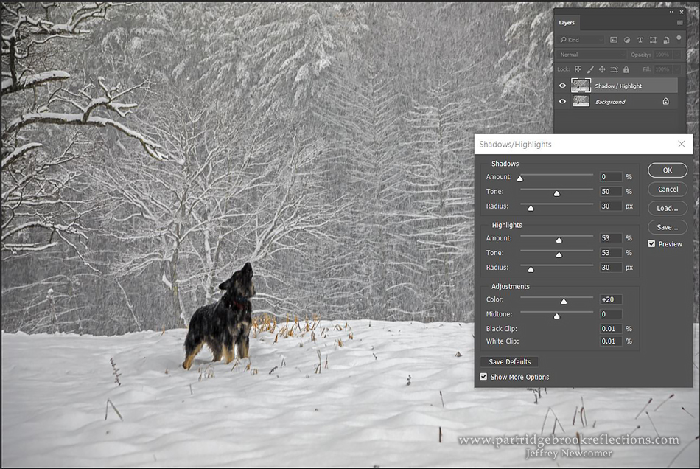Select the filter by smart objects icon

pyautogui.click(x=666, y=40)
